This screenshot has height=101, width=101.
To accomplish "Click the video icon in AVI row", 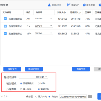I will pyautogui.click(x=5, y=19).
